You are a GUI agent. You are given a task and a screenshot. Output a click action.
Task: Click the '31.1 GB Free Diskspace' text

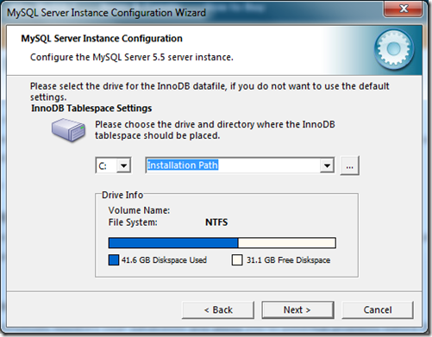[288, 260]
